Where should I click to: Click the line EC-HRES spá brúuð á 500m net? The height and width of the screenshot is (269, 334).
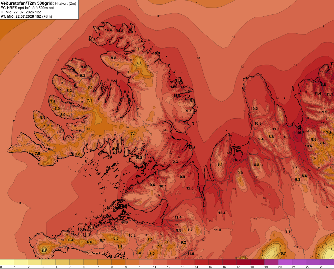pos(27,8)
